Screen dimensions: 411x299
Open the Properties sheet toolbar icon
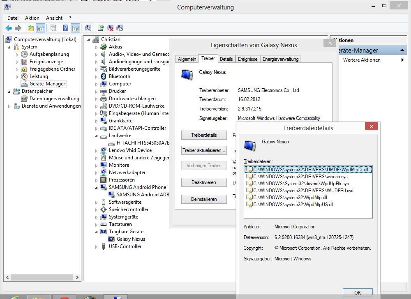(53, 28)
